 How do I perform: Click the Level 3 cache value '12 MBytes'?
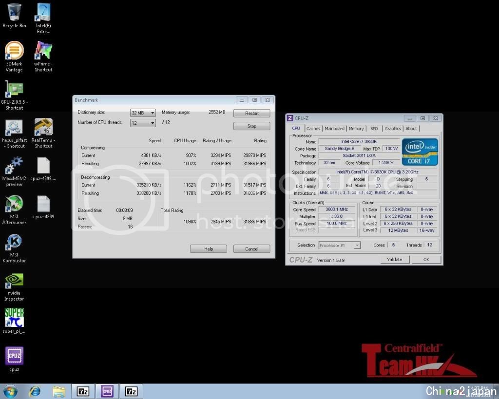click(398, 230)
